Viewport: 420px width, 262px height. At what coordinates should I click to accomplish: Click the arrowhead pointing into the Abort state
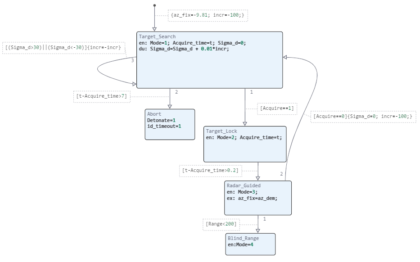tap(170, 106)
